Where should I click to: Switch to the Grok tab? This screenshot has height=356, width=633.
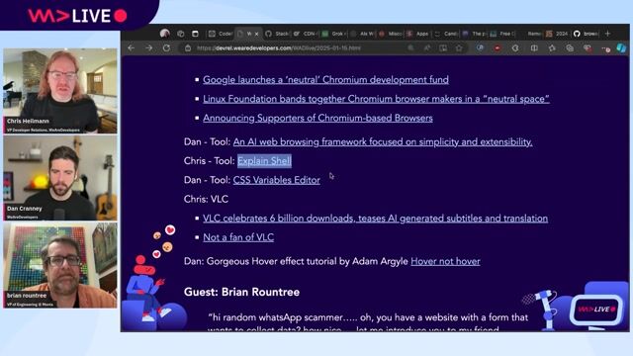(x=333, y=34)
